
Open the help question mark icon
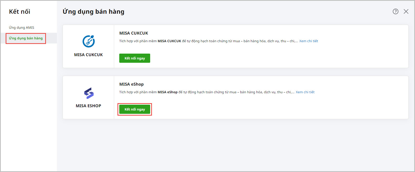(x=395, y=11)
